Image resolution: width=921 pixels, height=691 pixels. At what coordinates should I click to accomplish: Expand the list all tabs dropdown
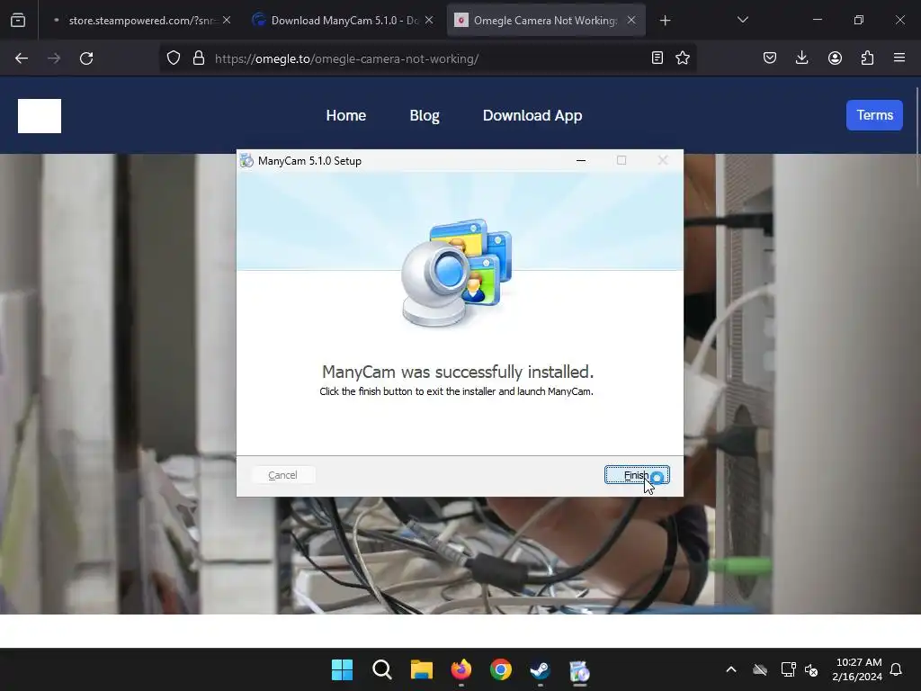742,20
